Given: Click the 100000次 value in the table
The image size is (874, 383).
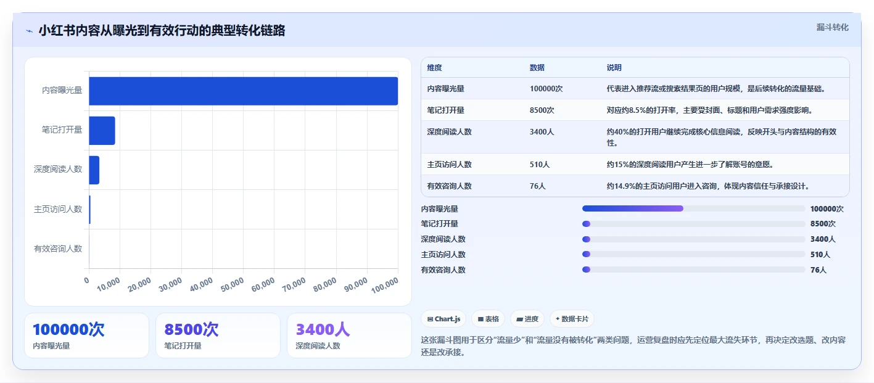Looking at the screenshot, I should 546,89.
